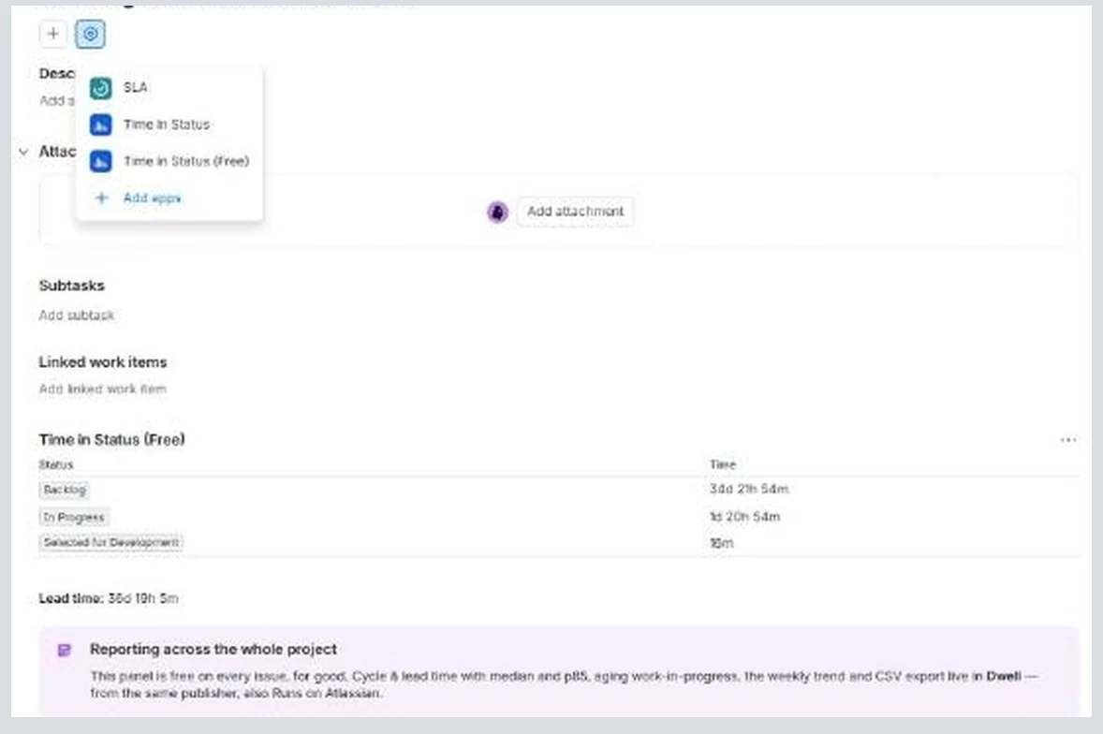The height and width of the screenshot is (734, 1103).
Task: Open the Add apps link
Action: [x=152, y=198]
